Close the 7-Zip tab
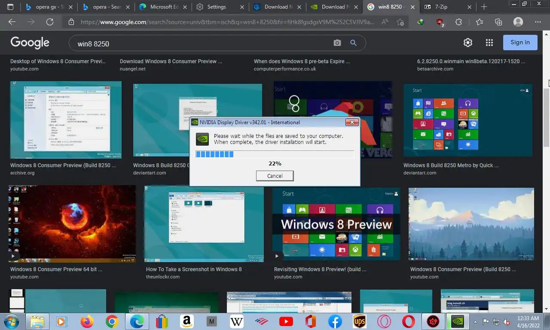The width and height of the screenshot is (550, 330). pyautogui.click(x=469, y=7)
